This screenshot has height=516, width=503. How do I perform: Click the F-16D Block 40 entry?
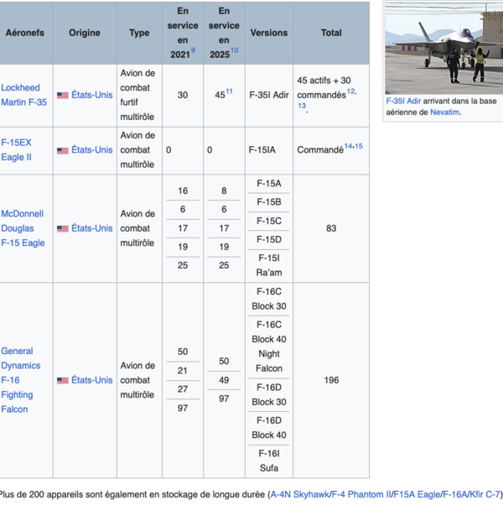(x=269, y=428)
